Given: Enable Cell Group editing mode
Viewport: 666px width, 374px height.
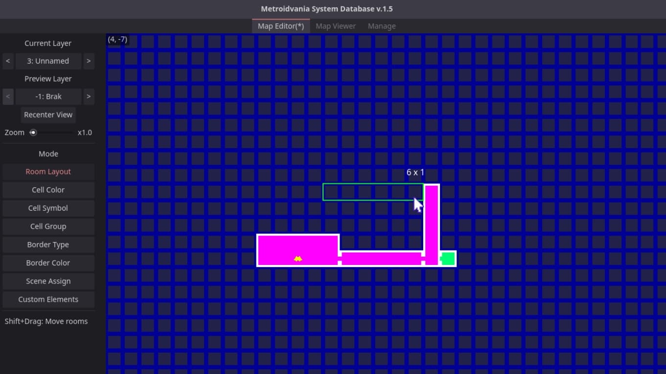Looking at the screenshot, I should coord(48,226).
